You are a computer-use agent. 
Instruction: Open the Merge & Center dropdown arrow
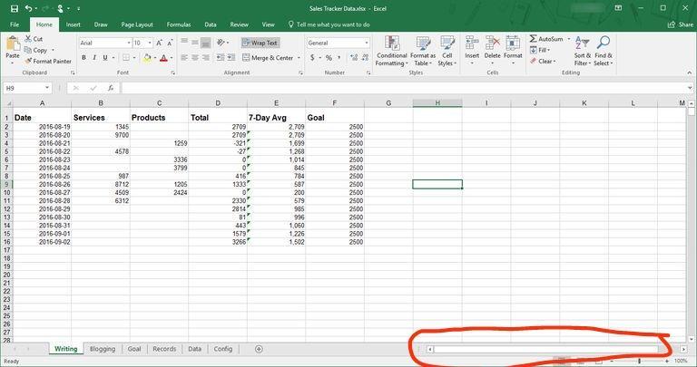coord(299,58)
